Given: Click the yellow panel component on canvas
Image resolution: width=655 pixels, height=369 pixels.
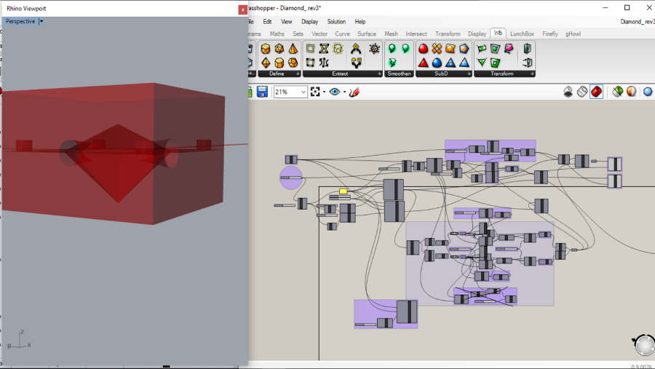Looking at the screenshot, I should (x=344, y=191).
